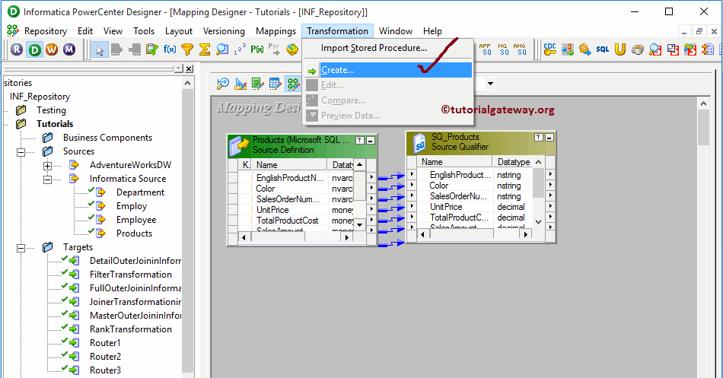This screenshot has width=723, height=378.
Task: Click the AMG SQ toolbar icon
Action: 520,49
